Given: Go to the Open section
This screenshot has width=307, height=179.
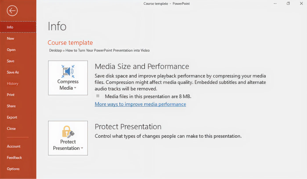Looking at the screenshot, I should 11,50.
